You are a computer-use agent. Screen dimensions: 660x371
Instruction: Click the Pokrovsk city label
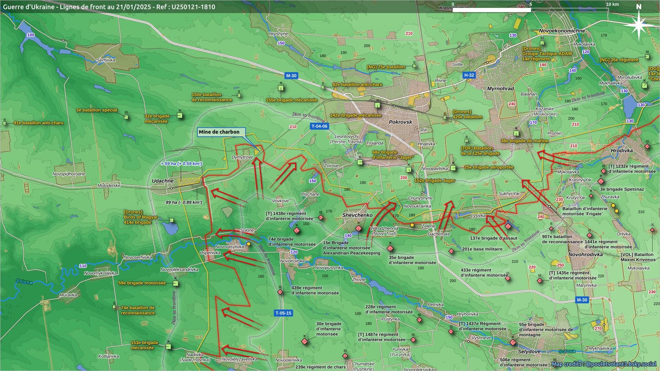tap(400, 122)
